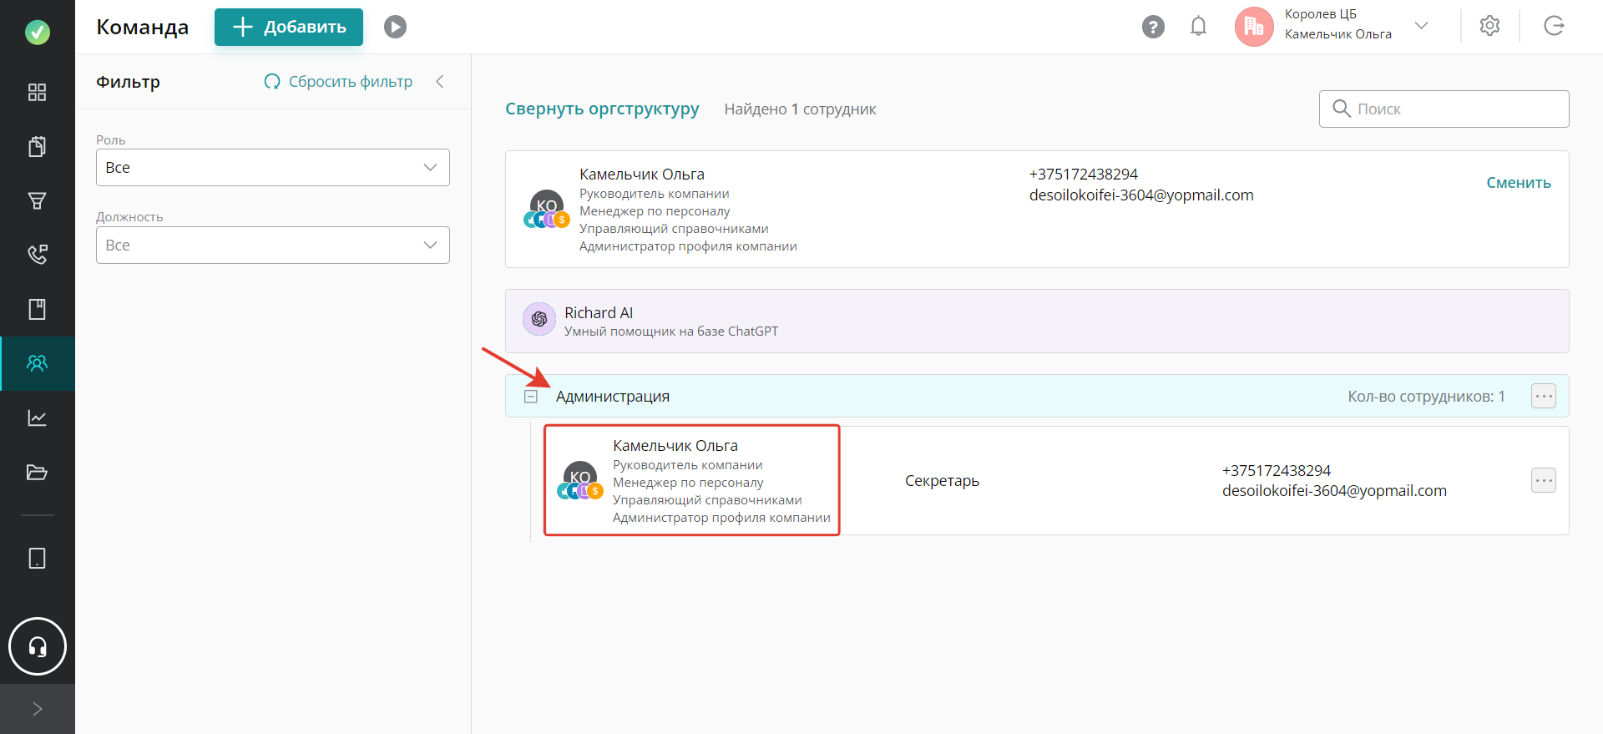Screen dimensions: 1603x734
Task: Play the video tutorial icon
Action: 395,27
